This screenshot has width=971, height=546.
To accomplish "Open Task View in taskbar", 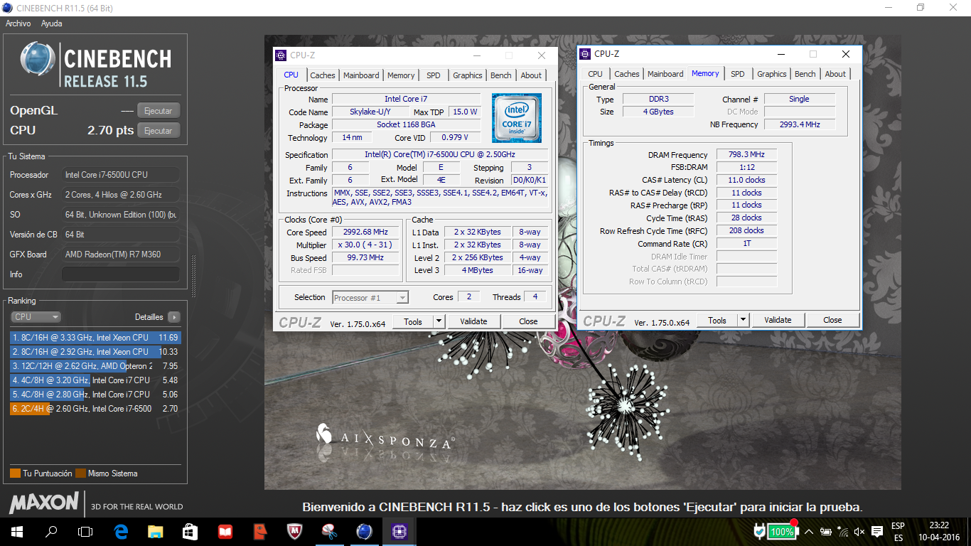I will pos(85,531).
